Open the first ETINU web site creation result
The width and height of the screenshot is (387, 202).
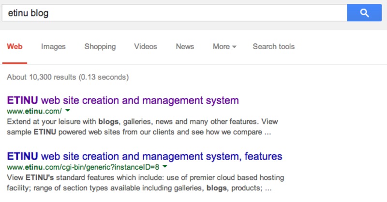[x=123, y=101]
